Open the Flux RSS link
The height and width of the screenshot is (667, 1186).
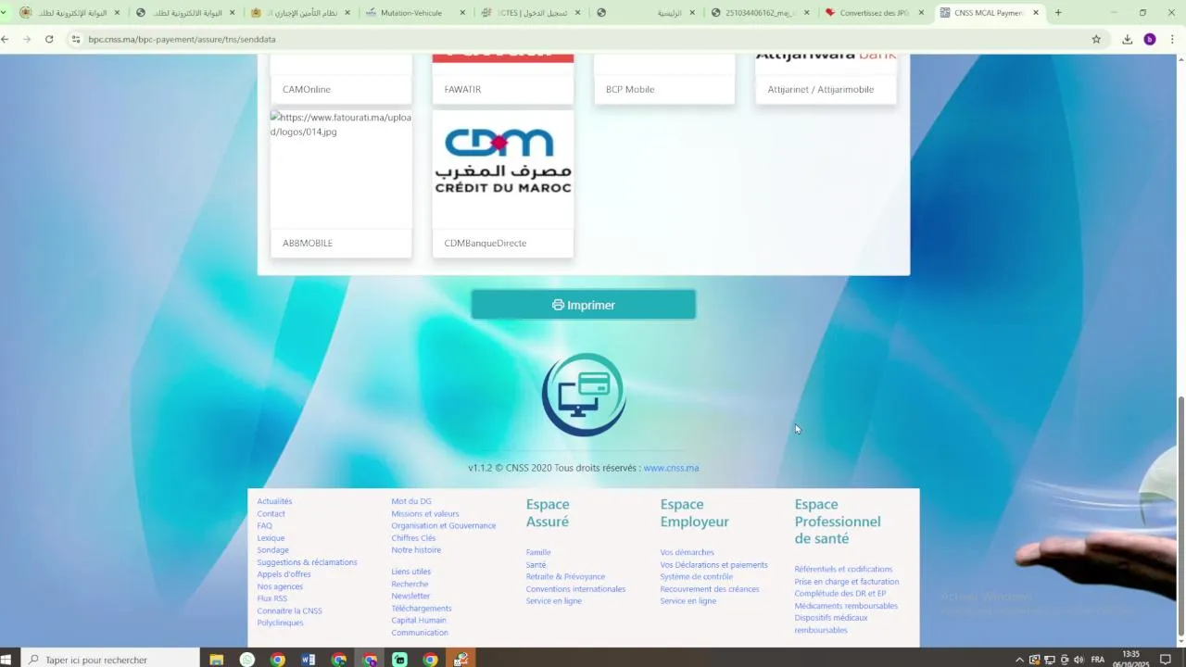pyautogui.click(x=272, y=598)
